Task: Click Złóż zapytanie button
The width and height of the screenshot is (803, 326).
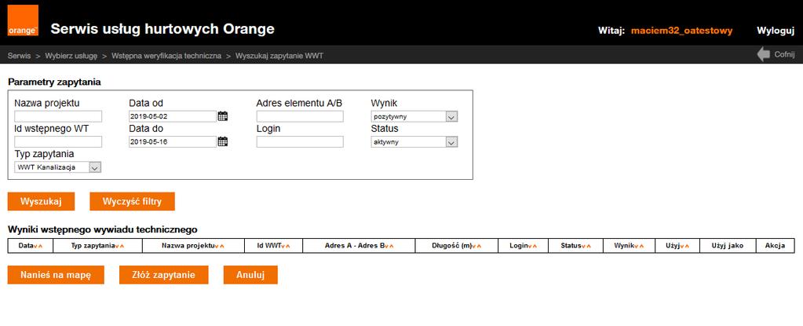Action: [x=164, y=275]
